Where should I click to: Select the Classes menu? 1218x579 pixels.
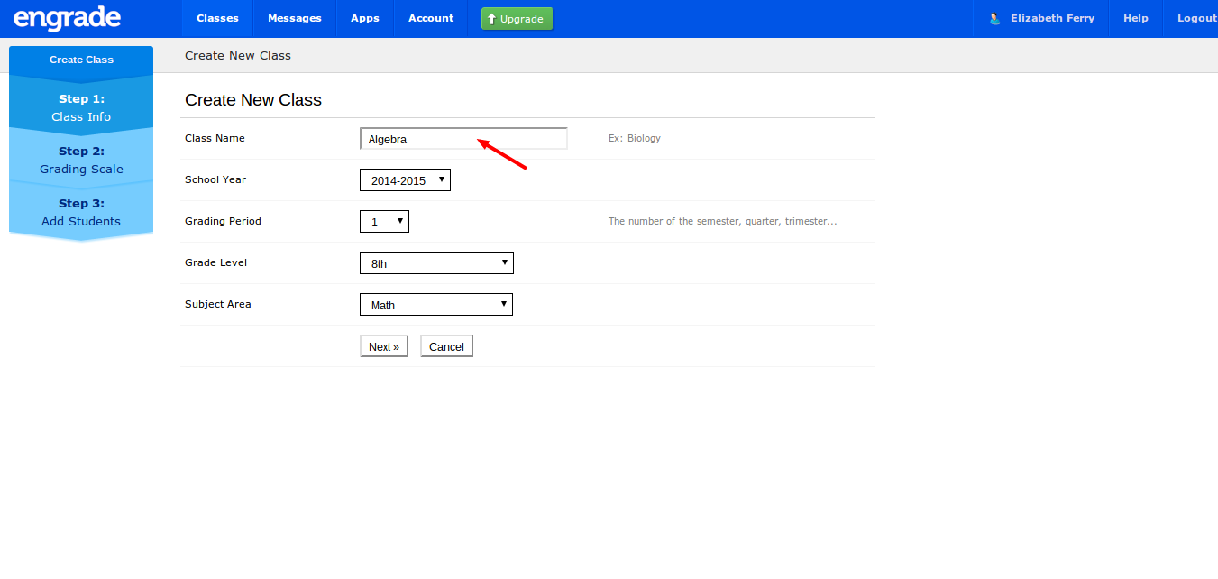(x=216, y=18)
